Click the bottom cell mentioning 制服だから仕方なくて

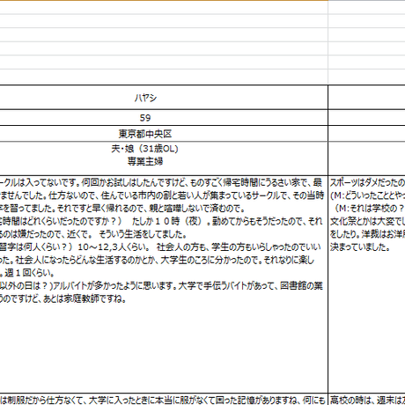[x=164, y=400]
